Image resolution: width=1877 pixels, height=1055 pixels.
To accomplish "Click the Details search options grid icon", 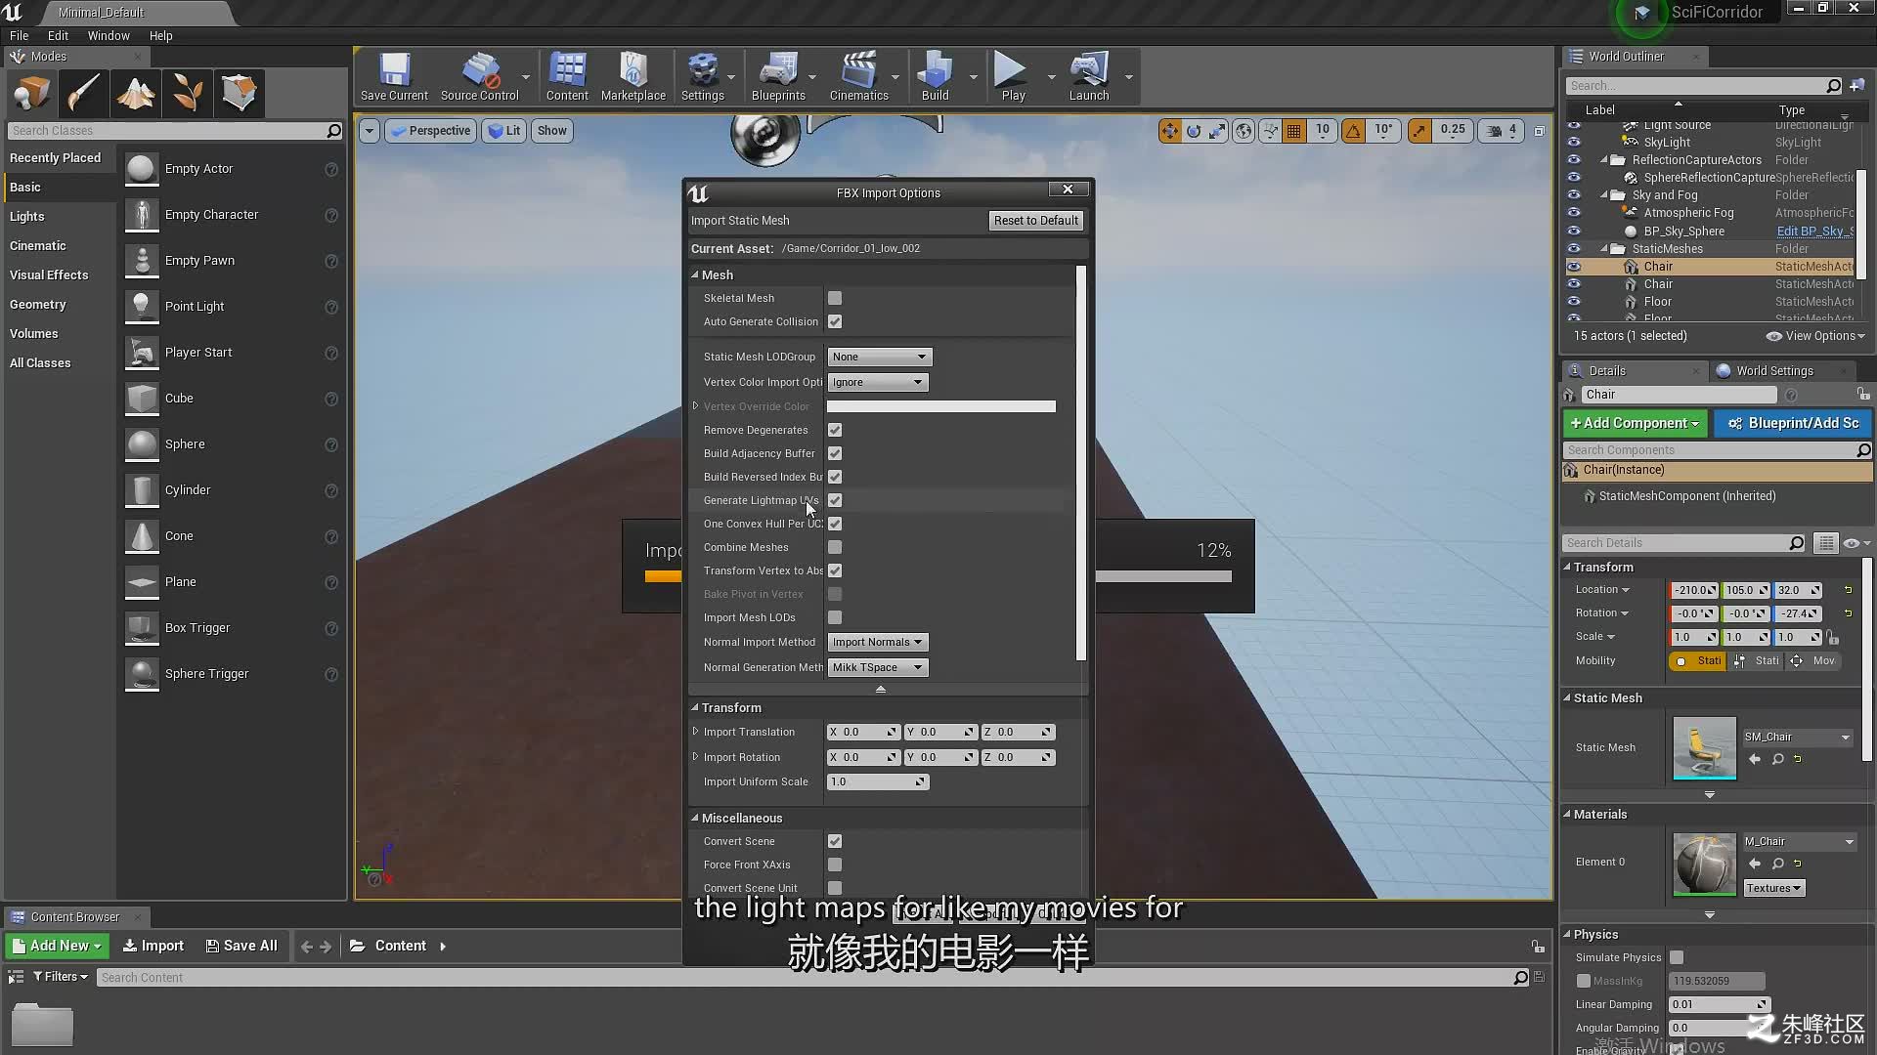I will pos(1825,543).
